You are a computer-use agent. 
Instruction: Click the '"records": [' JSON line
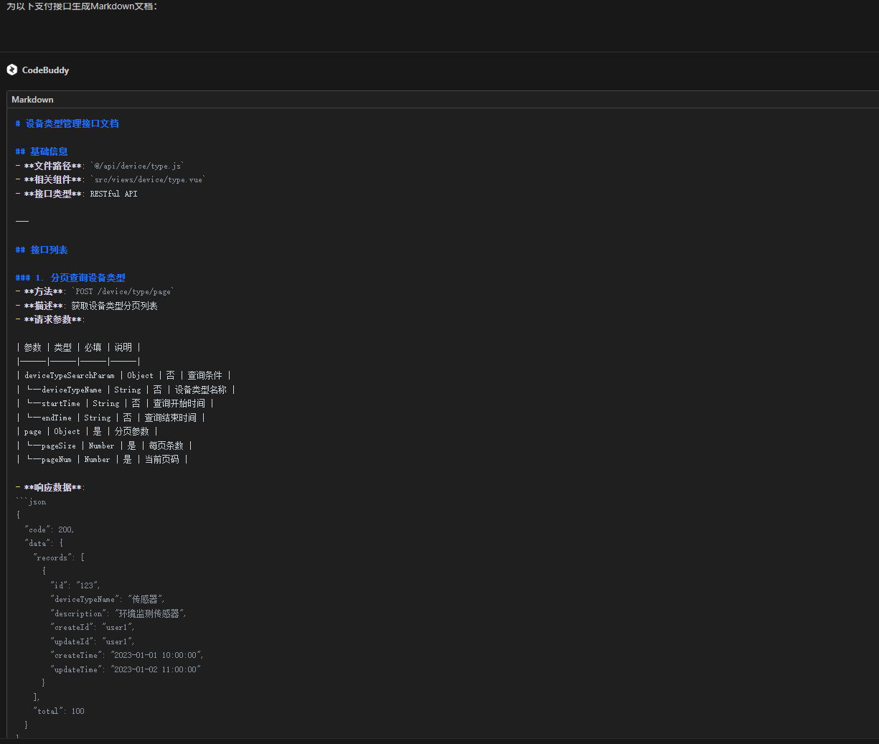pos(59,557)
